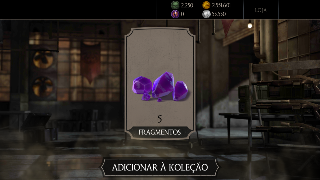Image resolution: width=320 pixels, height=180 pixels.
Task: Click the hanging light bulb in background
Action: point(250,25)
